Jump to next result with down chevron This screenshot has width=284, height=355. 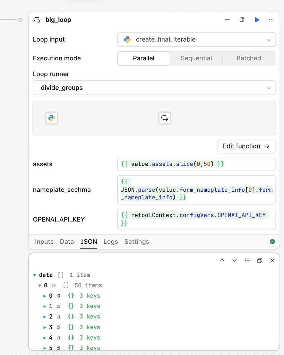pyautogui.click(x=235, y=260)
